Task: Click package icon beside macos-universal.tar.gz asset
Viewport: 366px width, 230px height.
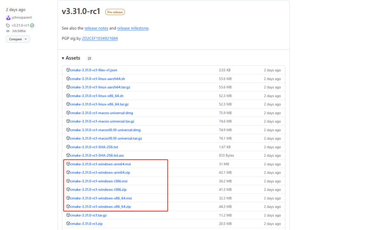Action: coord(68,121)
